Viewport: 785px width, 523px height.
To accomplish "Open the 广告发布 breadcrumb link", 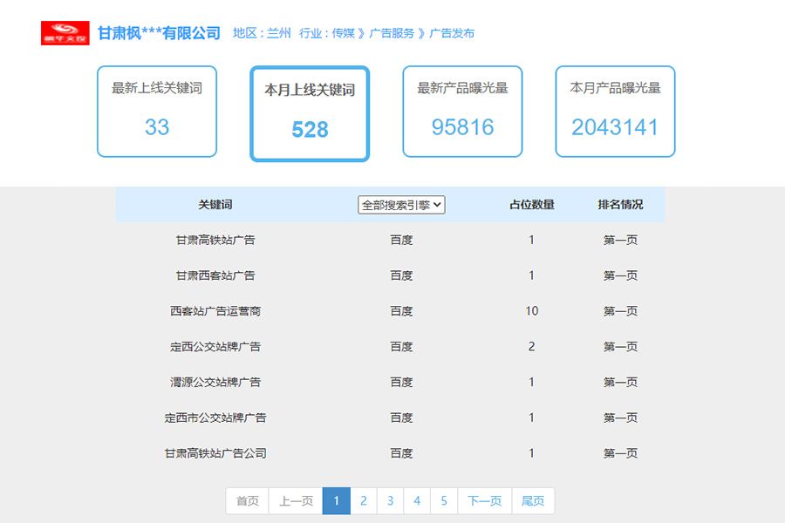I will coord(453,33).
